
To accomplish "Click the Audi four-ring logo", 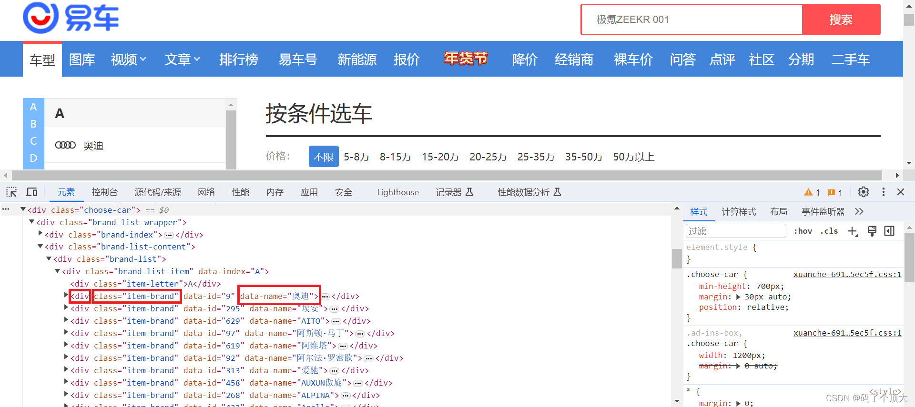I will pyautogui.click(x=65, y=145).
